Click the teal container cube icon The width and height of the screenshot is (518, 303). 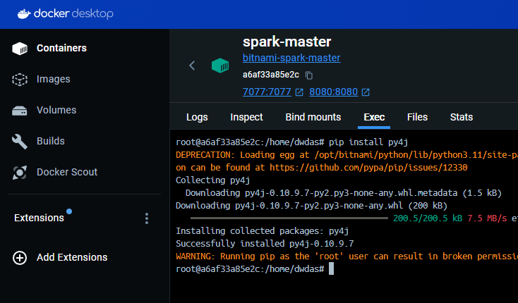pyautogui.click(x=220, y=66)
